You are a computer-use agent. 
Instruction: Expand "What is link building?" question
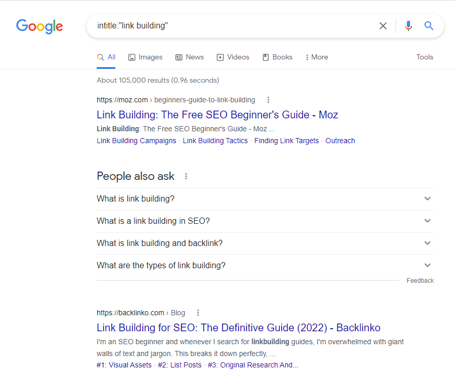(427, 199)
